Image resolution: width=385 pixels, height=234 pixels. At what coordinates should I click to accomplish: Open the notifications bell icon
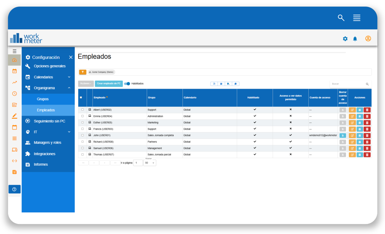pos(355,39)
